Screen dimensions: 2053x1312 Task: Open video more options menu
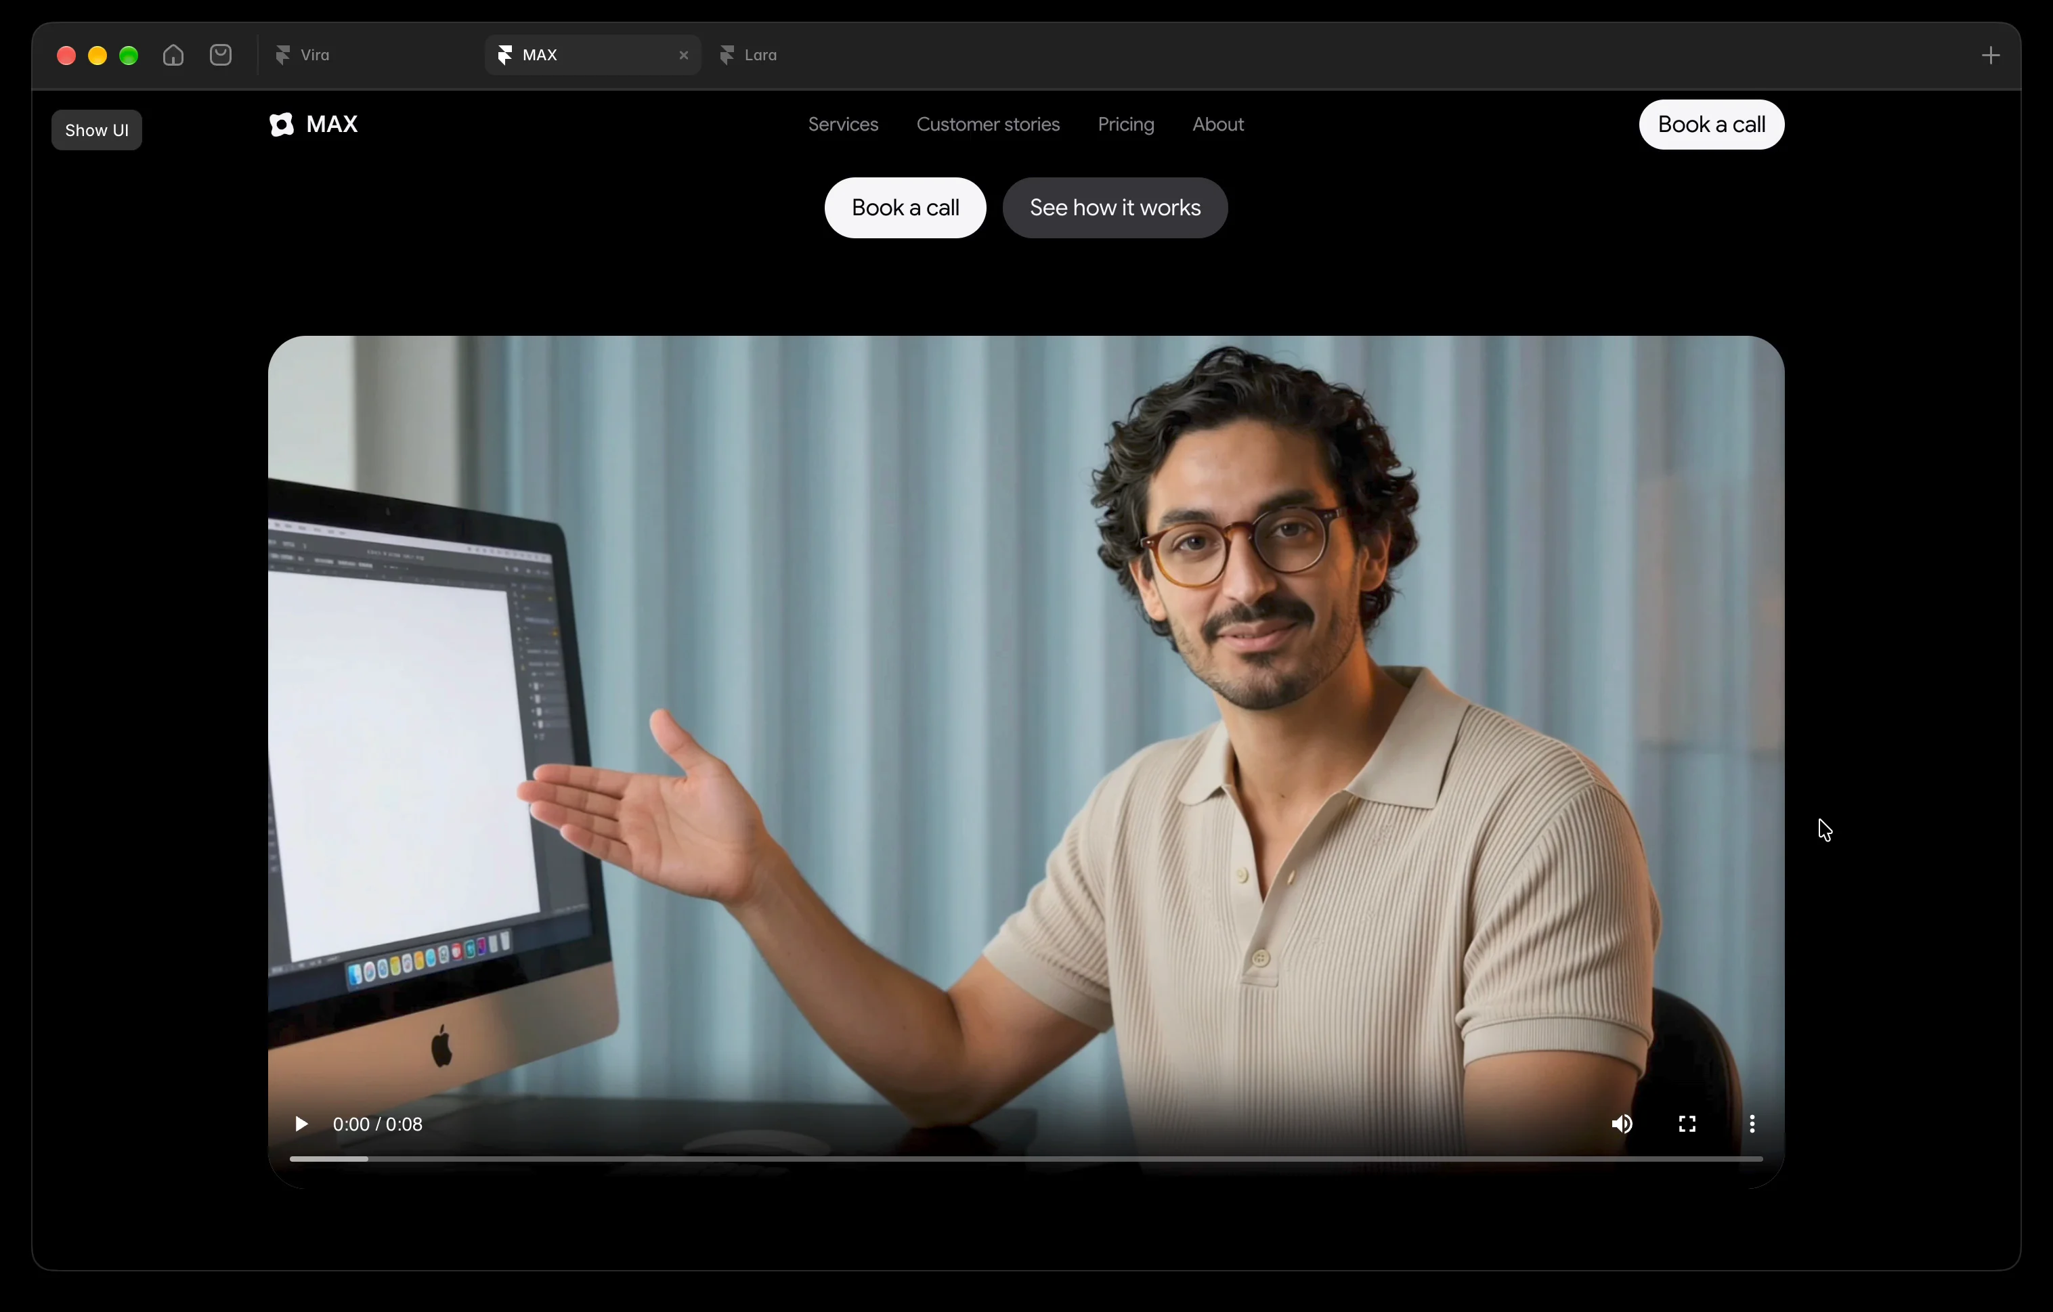(1752, 1124)
